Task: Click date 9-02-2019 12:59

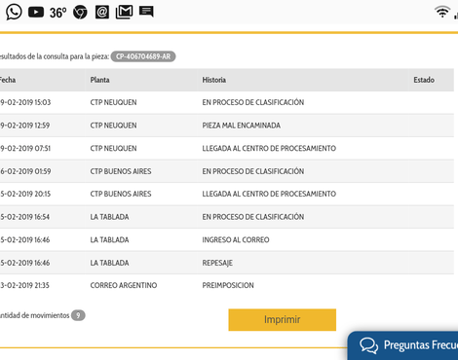Action: click(25, 126)
